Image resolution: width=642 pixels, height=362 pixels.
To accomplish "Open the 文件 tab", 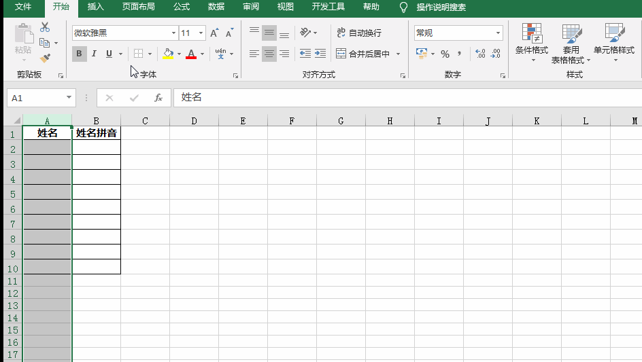I will point(23,7).
